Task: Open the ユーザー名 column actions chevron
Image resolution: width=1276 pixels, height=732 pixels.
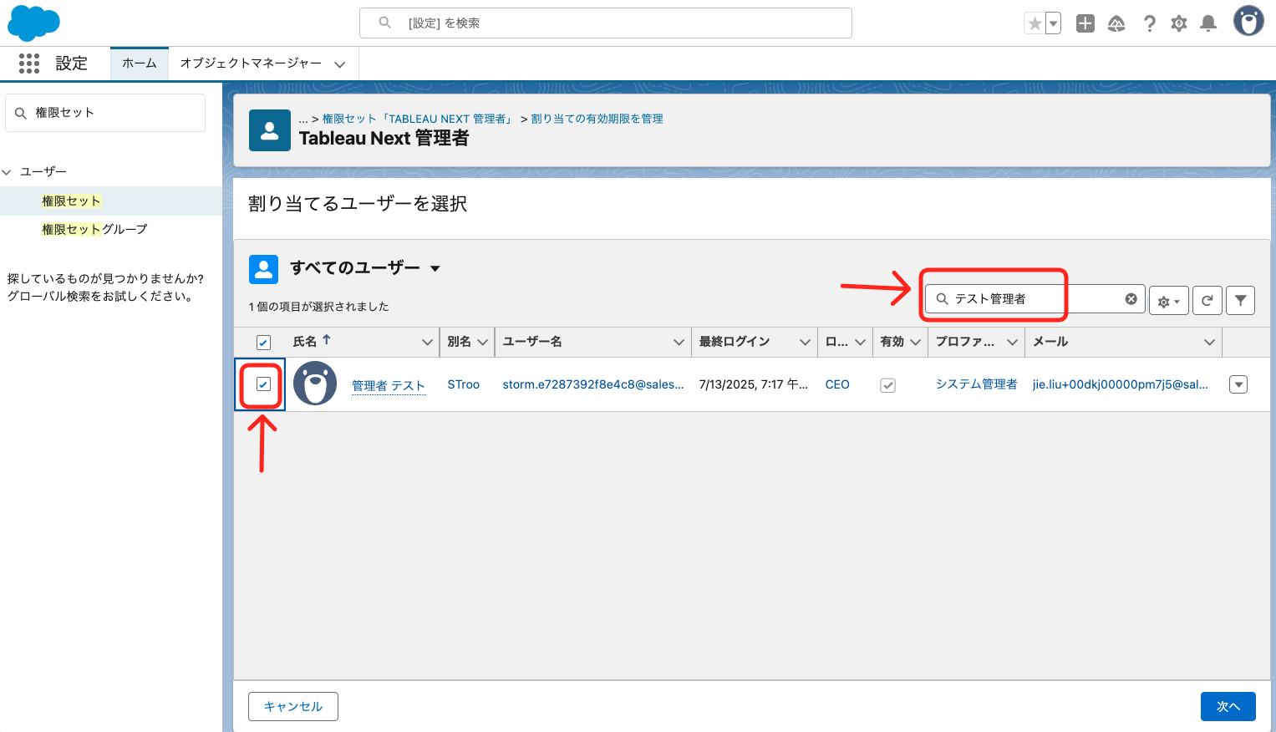Action: point(679,343)
